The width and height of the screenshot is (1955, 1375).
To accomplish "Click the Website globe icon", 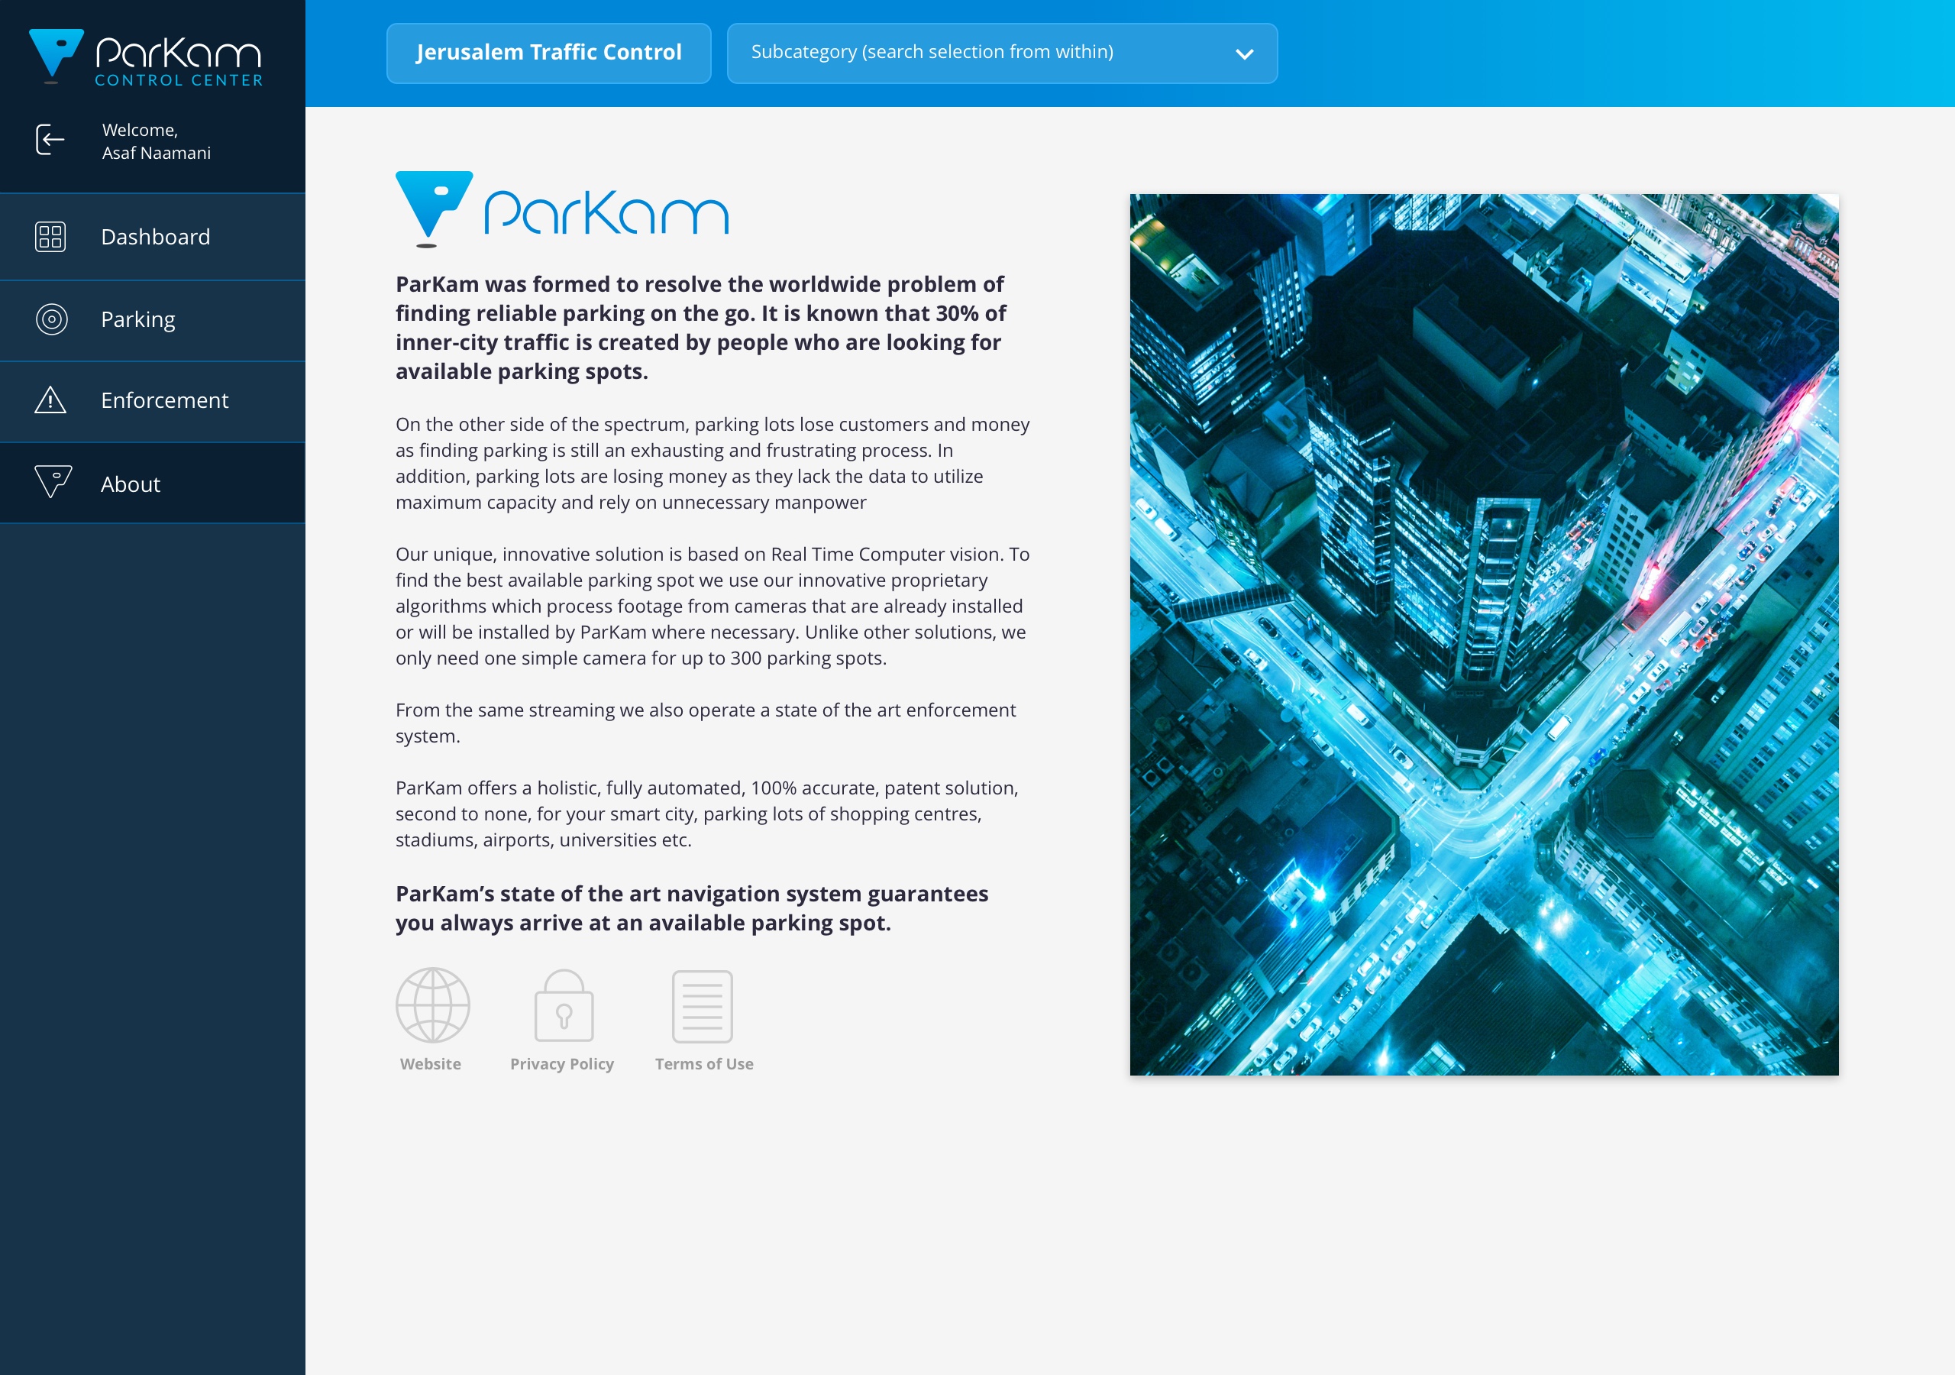I will coord(432,1005).
